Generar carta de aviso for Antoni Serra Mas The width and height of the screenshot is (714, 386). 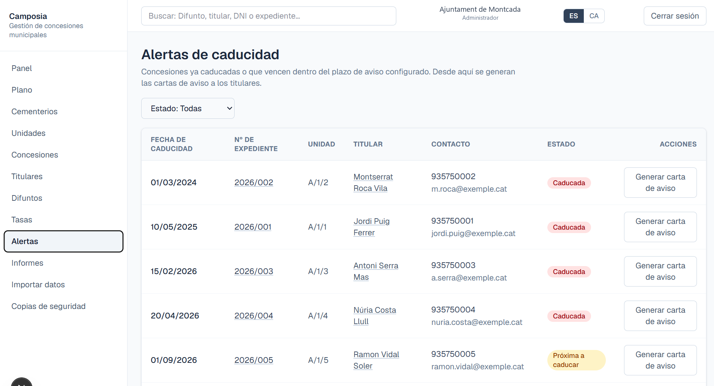tap(660, 271)
